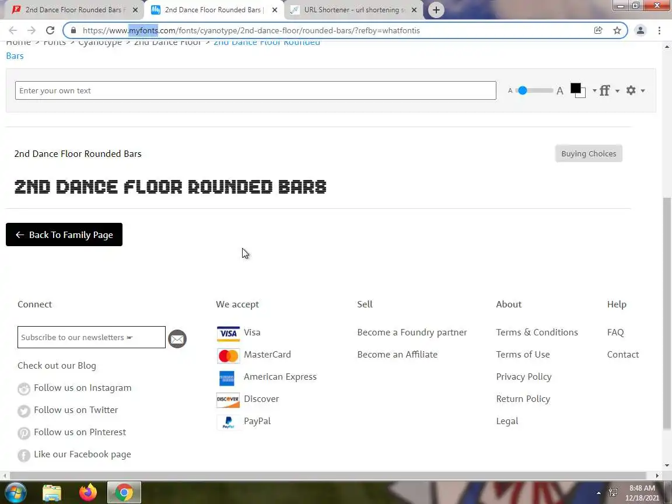Show hidden system tray icons
The height and width of the screenshot is (504, 672).
598,494
